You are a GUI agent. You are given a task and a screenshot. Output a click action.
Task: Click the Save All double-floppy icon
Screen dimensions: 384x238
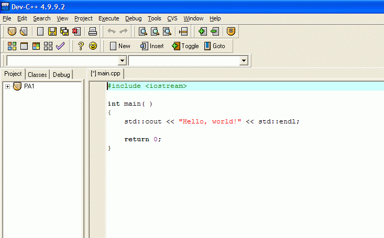(x=64, y=31)
